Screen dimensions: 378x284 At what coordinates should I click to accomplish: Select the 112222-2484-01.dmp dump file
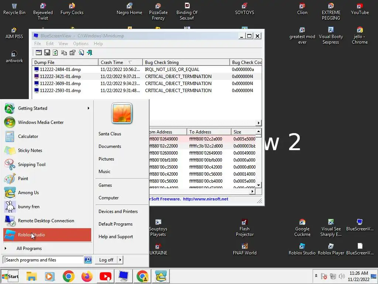pos(60,70)
